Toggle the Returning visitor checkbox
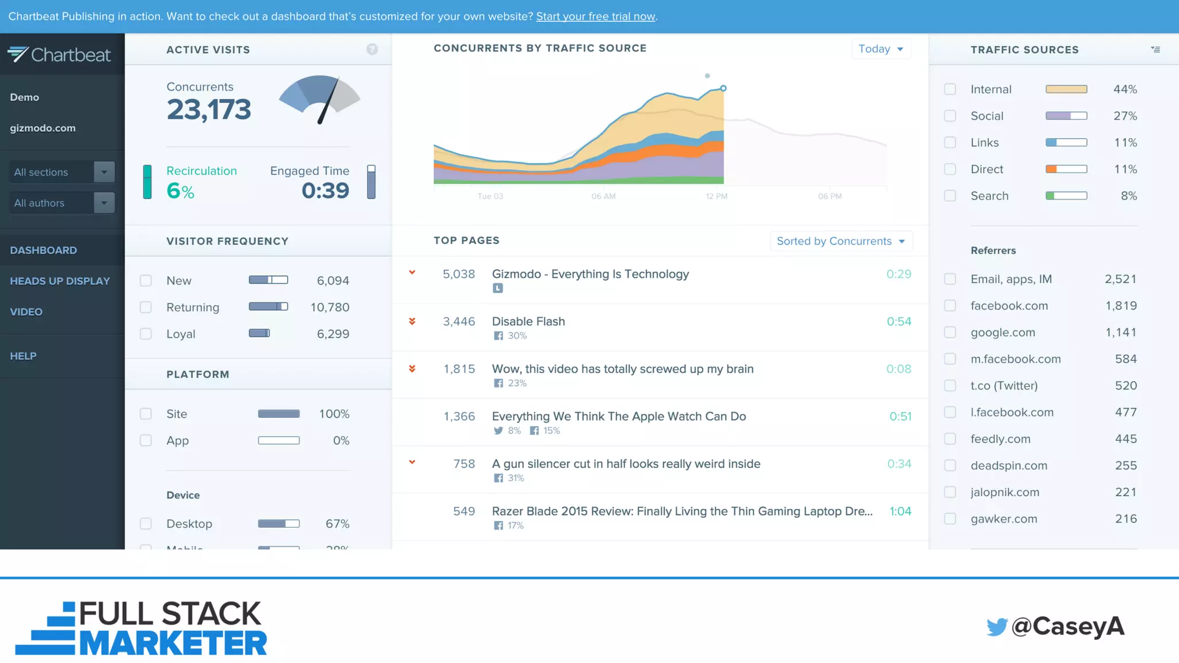Viewport: 1179px width, 663px height. coord(146,307)
